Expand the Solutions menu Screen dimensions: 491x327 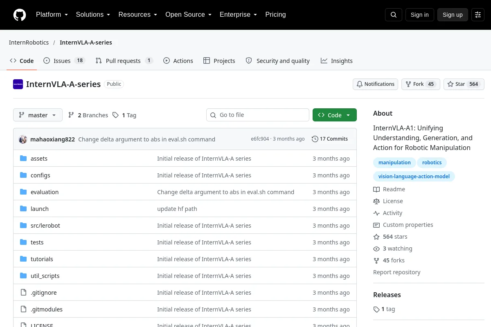[93, 15]
